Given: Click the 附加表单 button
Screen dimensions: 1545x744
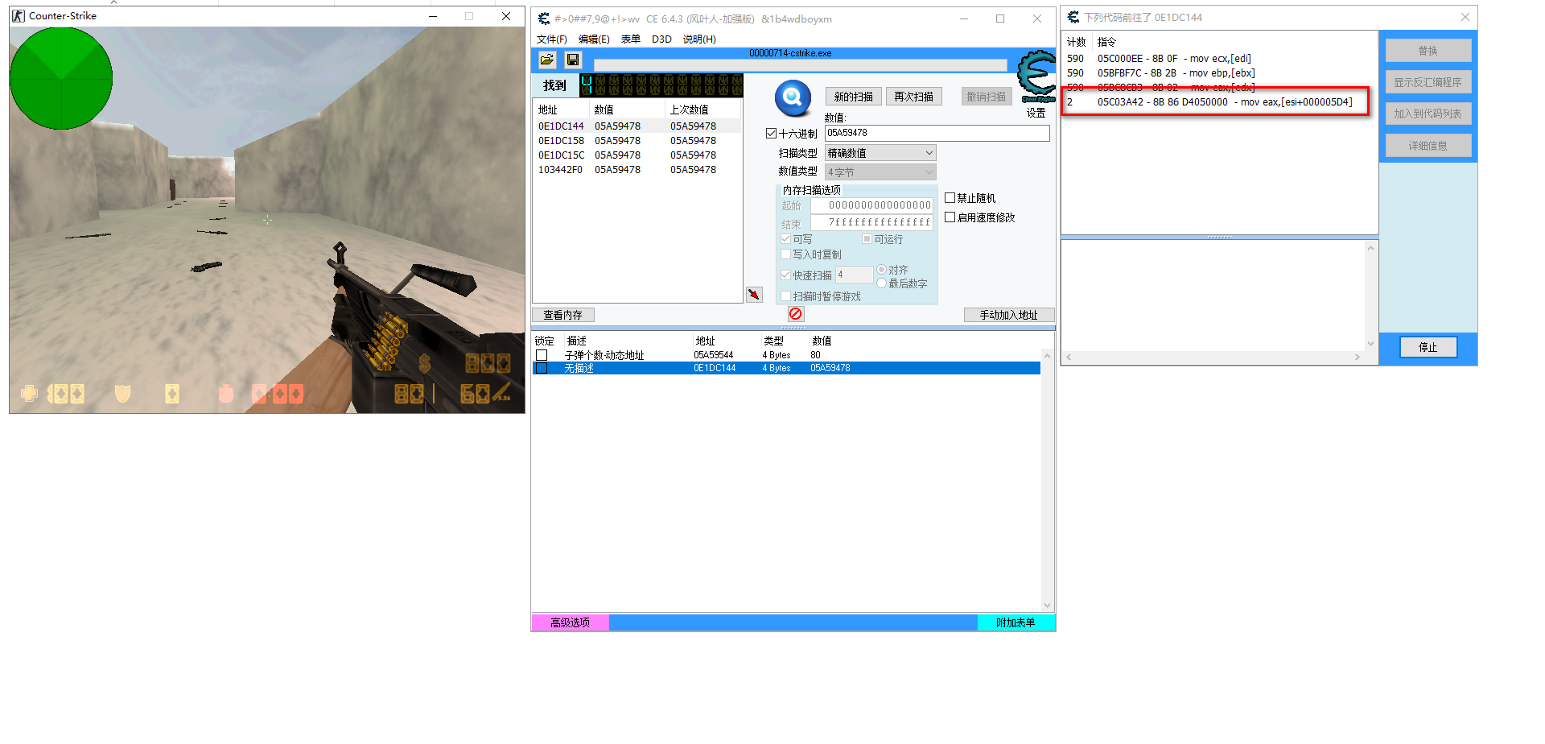Looking at the screenshot, I should pos(1016,622).
